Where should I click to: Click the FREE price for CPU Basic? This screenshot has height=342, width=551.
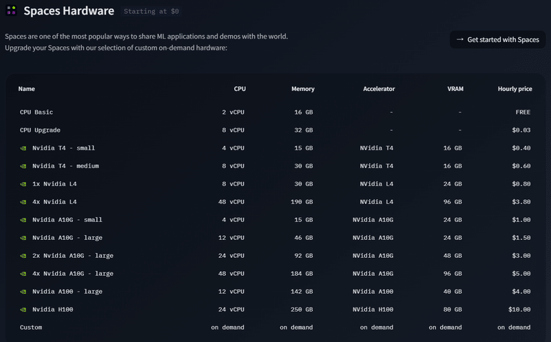pos(523,112)
